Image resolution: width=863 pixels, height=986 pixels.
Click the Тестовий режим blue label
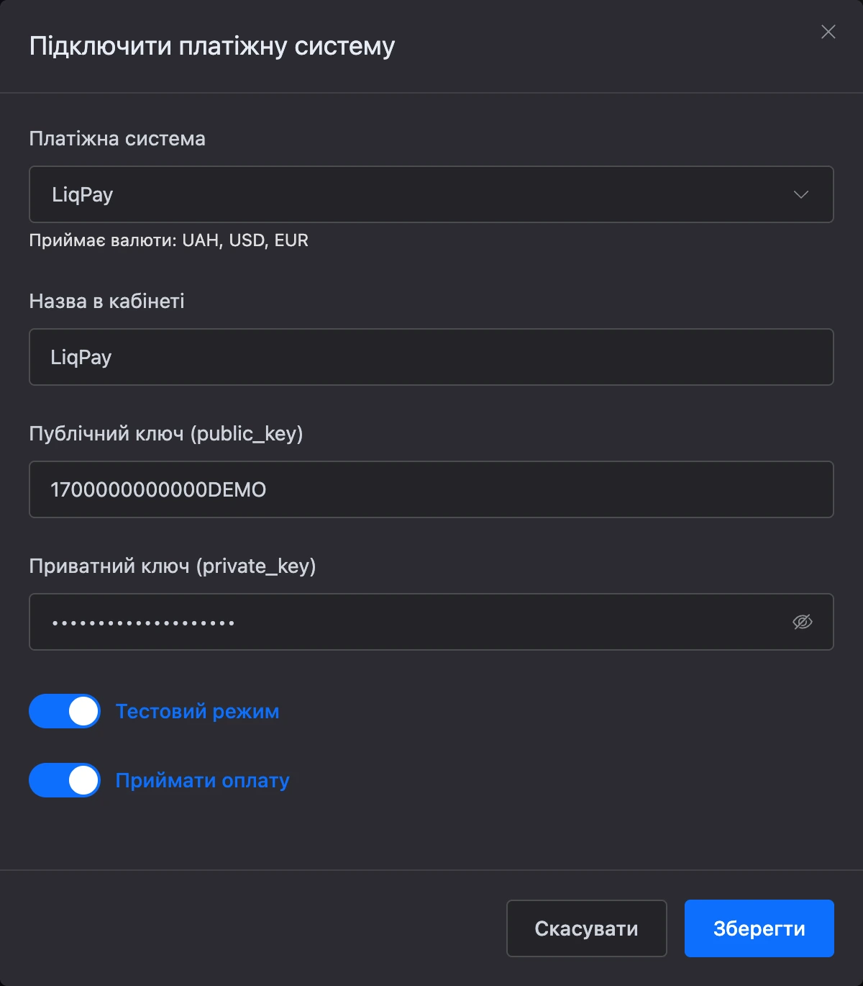pos(197,711)
